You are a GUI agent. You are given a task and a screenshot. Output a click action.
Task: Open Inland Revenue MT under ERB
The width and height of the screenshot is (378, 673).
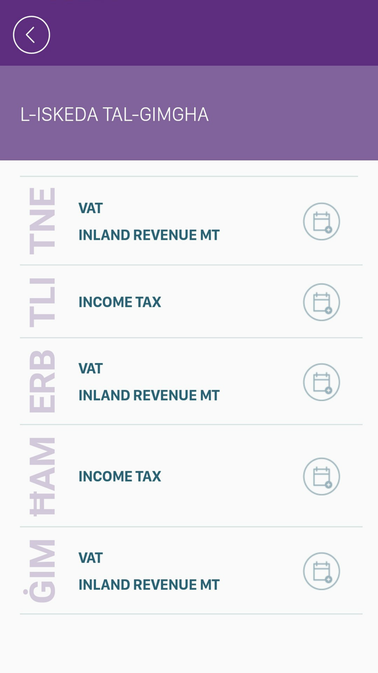(149, 396)
